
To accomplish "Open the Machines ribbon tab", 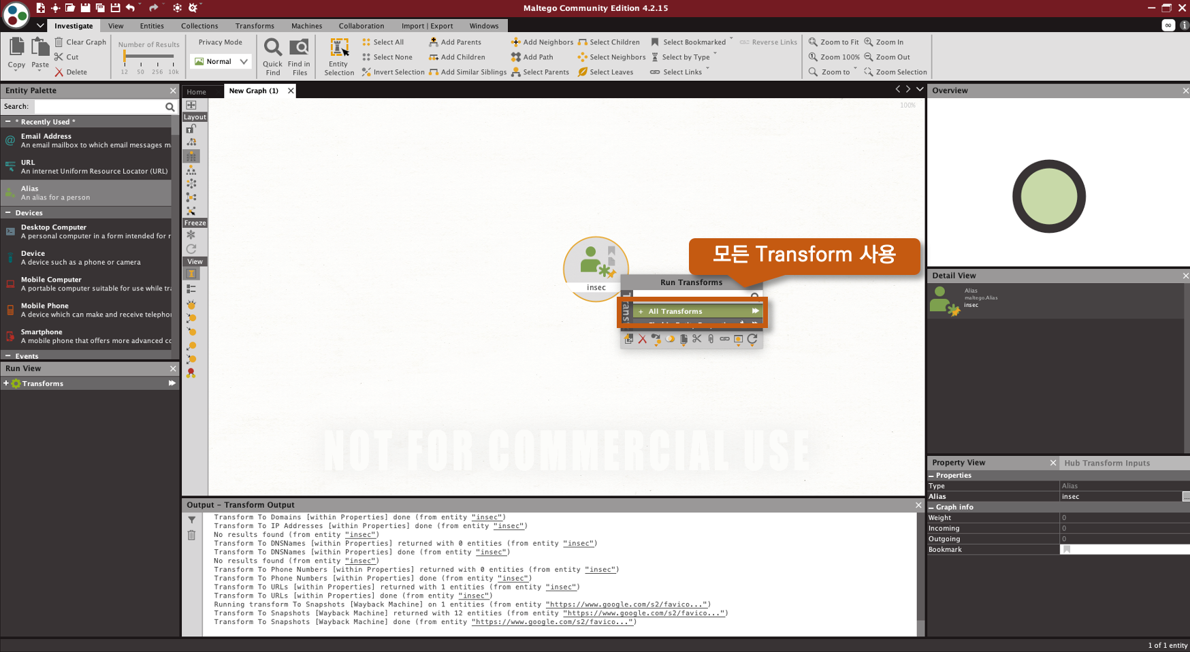I will (x=306, y=26).
